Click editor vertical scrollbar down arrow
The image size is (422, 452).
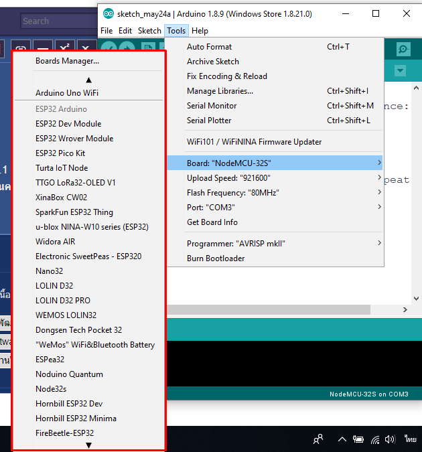click(x=416, y=299)
